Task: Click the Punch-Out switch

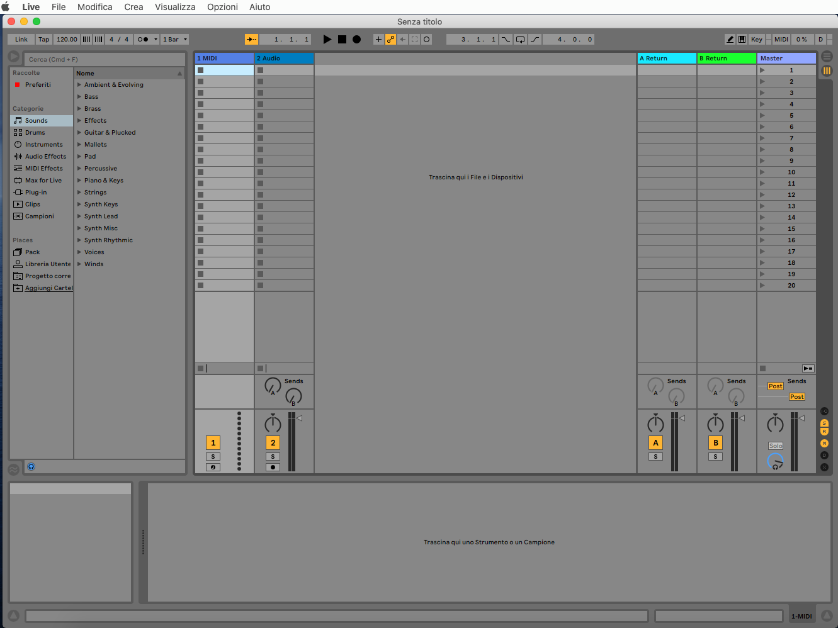Action: coord(535,39)
